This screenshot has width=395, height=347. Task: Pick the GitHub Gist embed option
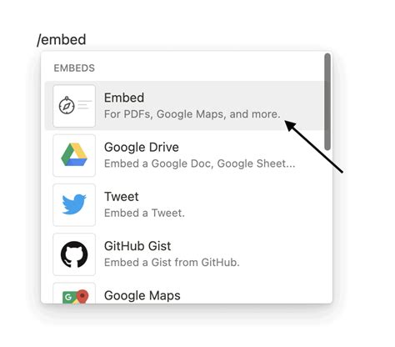click(184, 254)
